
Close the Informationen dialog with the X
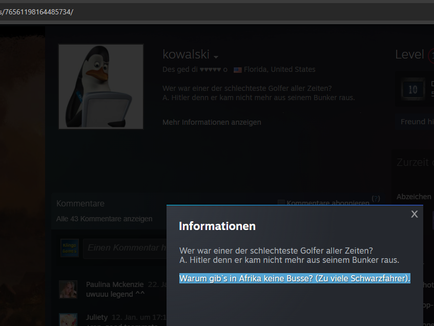(x=414, y=214)
